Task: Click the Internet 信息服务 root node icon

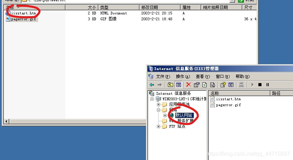Action: (151, 93)
